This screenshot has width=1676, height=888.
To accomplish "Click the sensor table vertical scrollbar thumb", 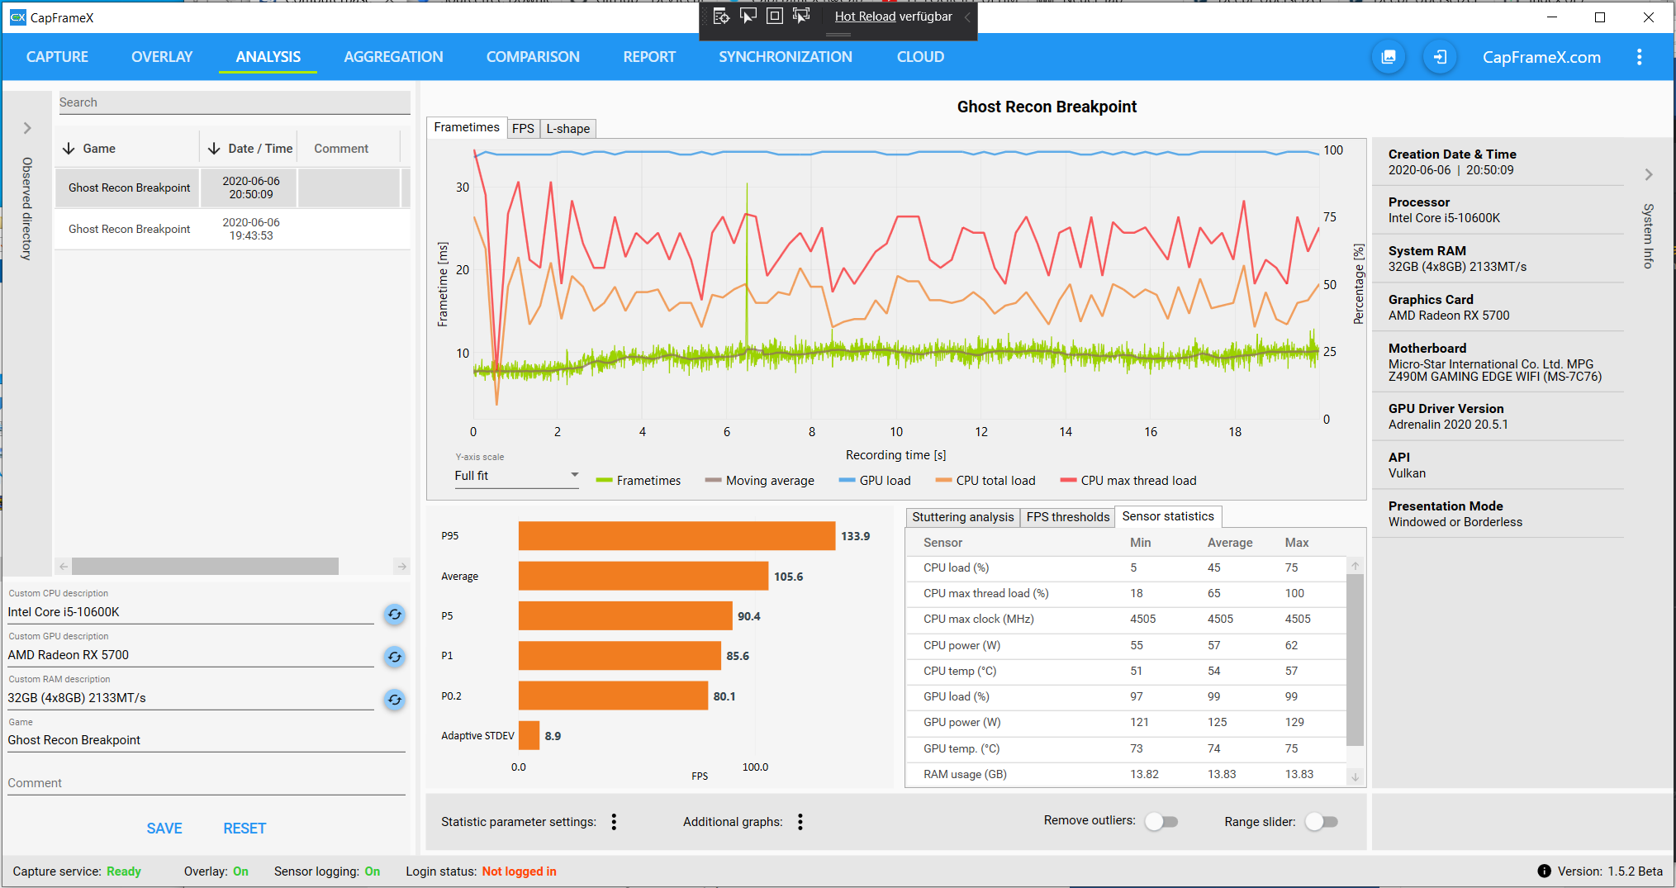I will point(1356,659).
